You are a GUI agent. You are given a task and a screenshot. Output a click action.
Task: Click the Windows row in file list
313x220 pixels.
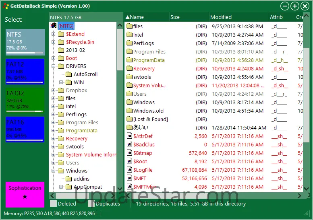coord(214,102)
